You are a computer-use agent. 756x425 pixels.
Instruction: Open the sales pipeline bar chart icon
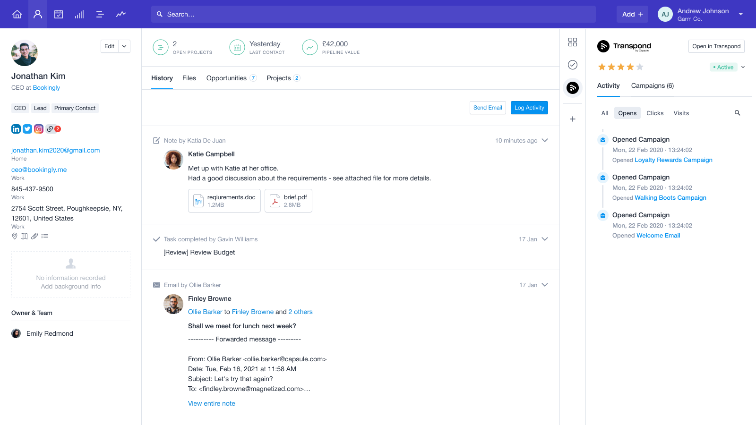click(x=79, y=14)
